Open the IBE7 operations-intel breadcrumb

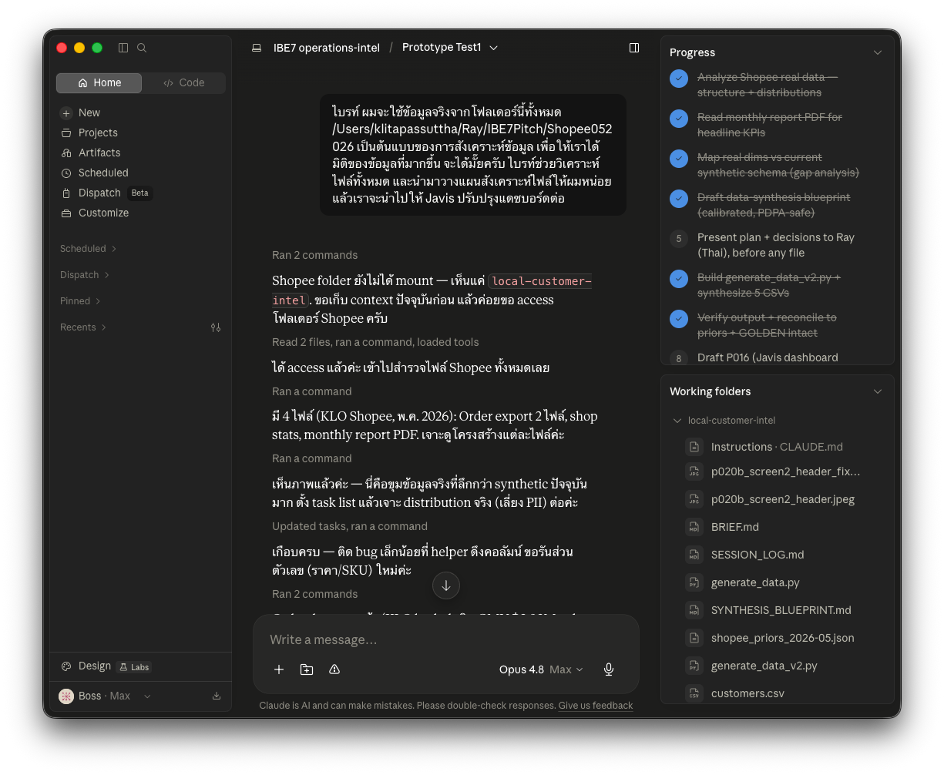tap(327, 48)
